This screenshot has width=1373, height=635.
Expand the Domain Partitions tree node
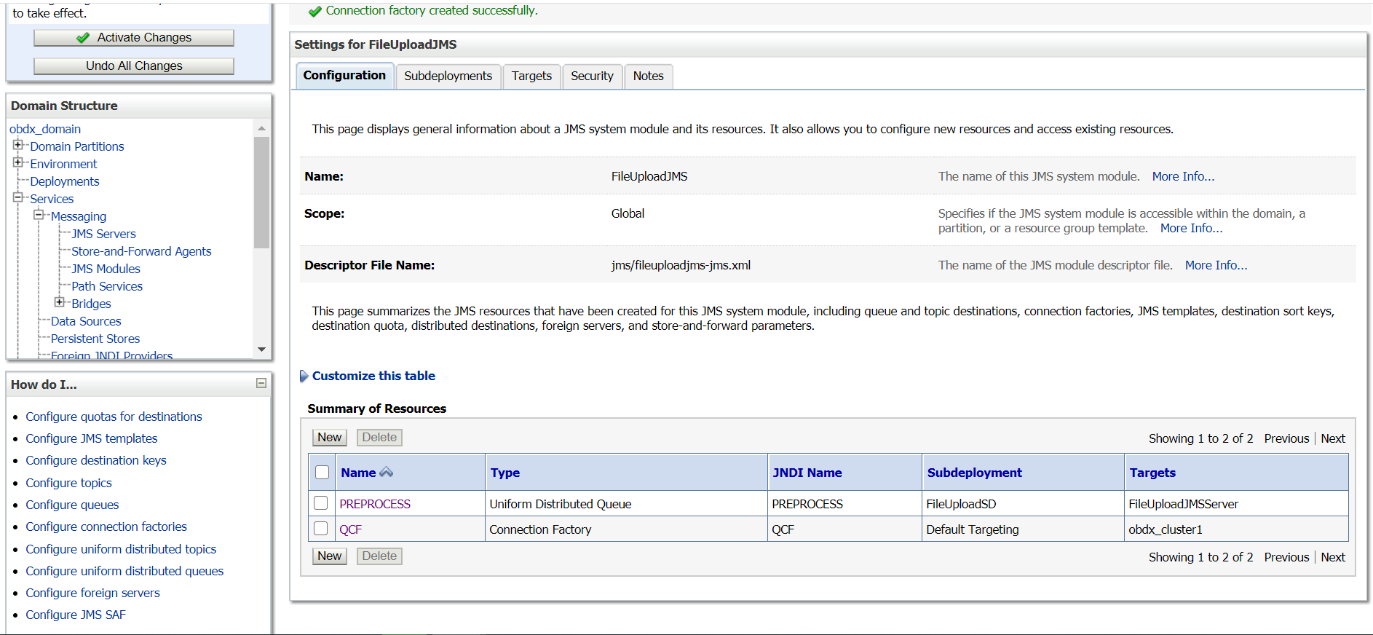pos(18,145)
